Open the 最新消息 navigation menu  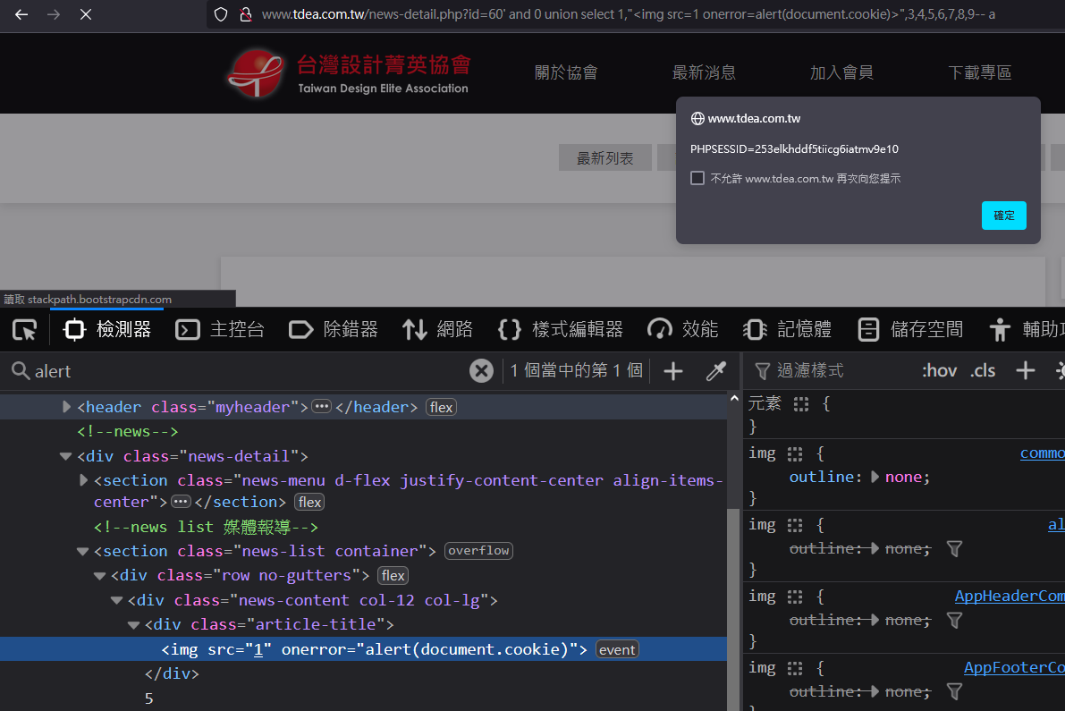click(x=704, y=72)
